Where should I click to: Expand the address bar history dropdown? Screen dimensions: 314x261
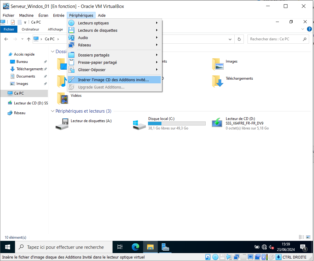click(230, 39)
